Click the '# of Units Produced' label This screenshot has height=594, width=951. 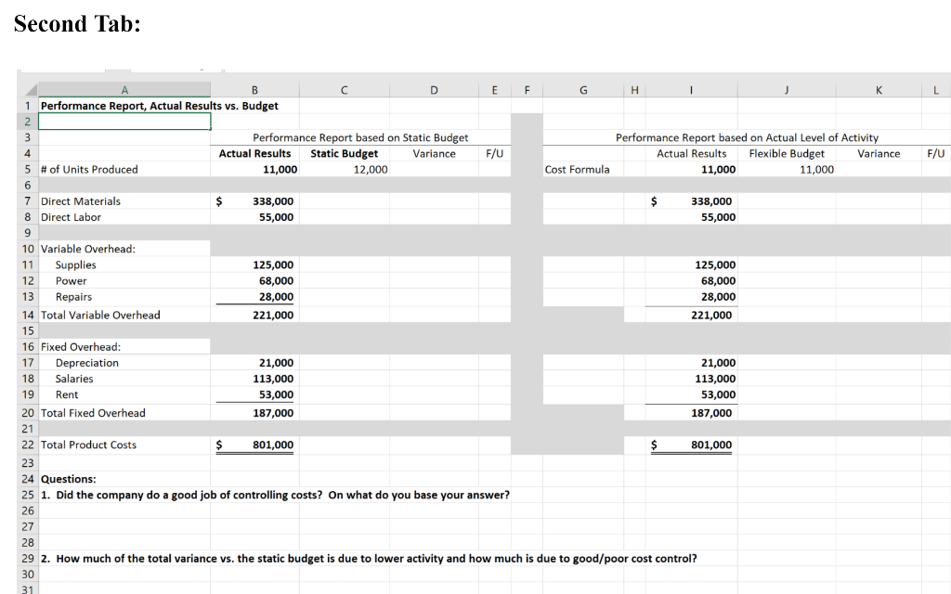[x=89, y=169]
